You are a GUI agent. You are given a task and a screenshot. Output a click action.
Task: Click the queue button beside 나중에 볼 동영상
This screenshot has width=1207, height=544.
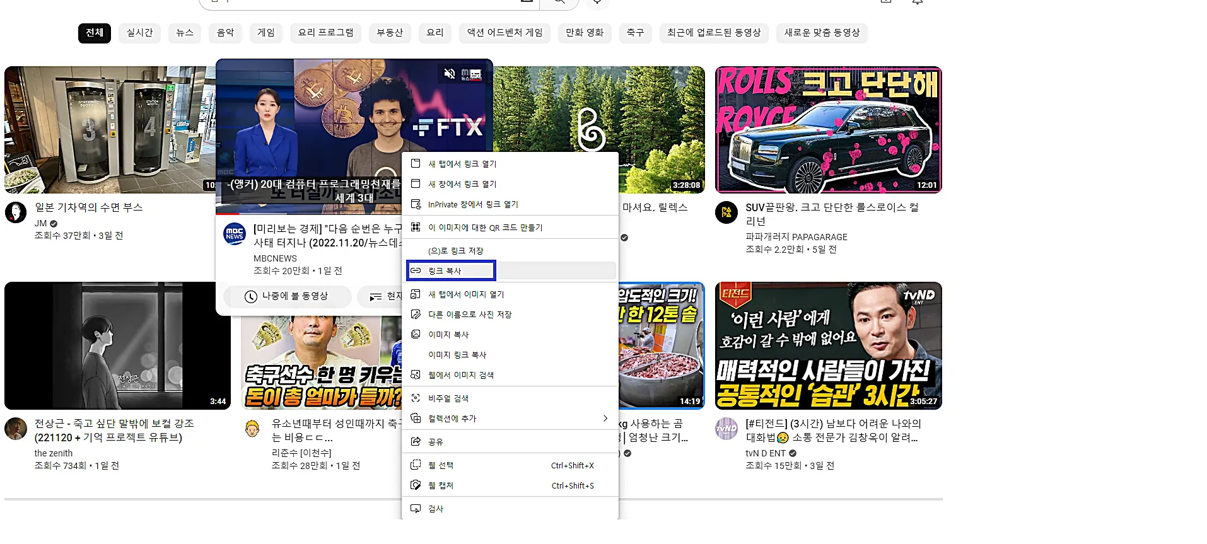tap(380, 296)
